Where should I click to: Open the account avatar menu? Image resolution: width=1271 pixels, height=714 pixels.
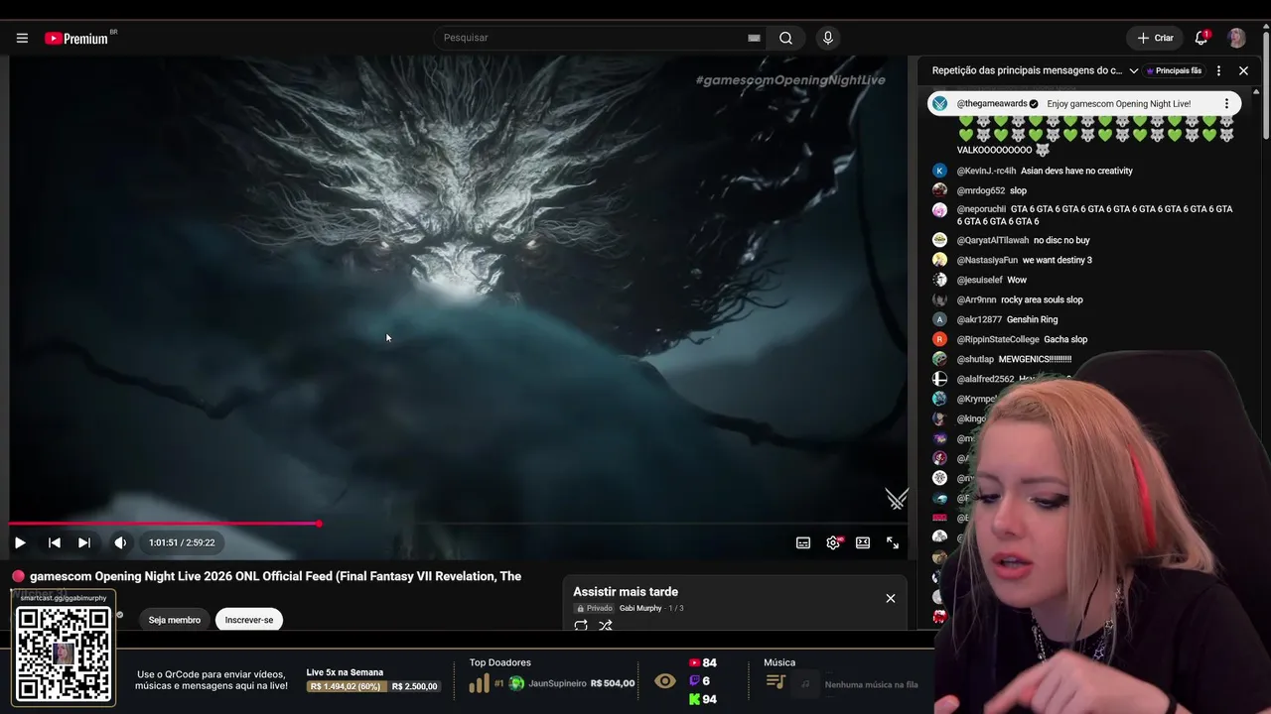click(x=1236, y=38)
